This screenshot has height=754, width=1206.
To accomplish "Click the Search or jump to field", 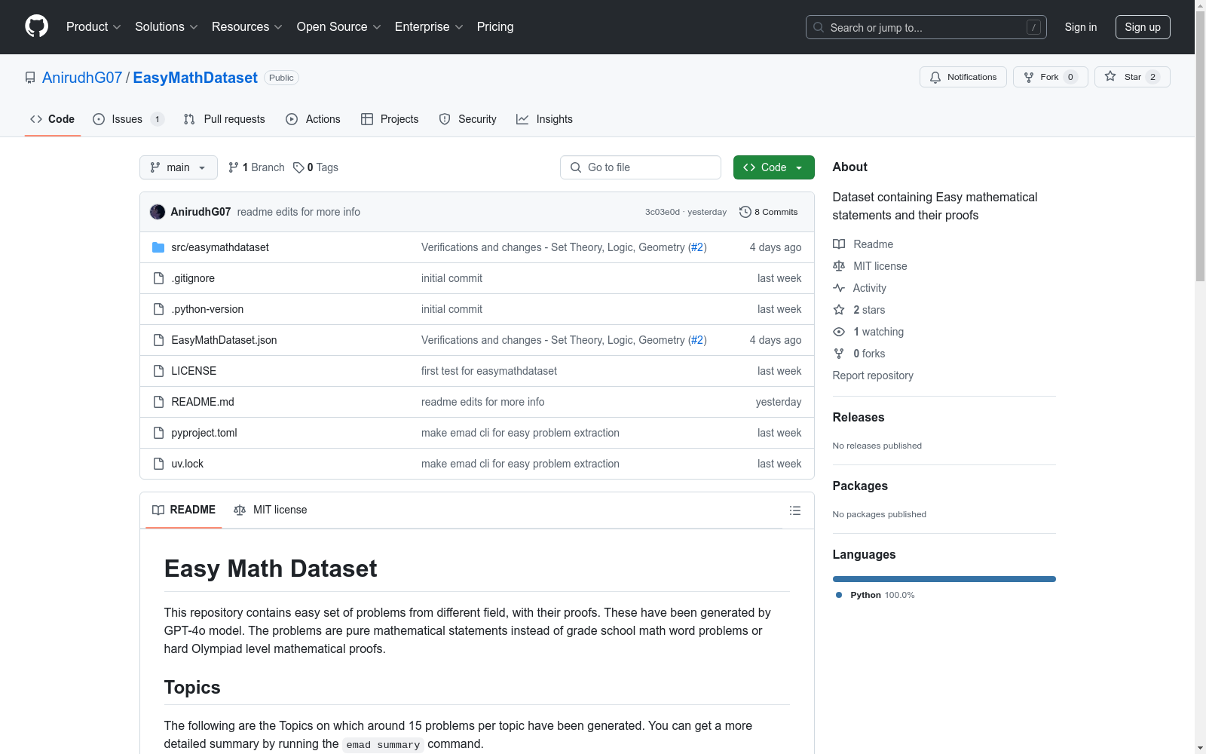I will (x=926, y=27).
